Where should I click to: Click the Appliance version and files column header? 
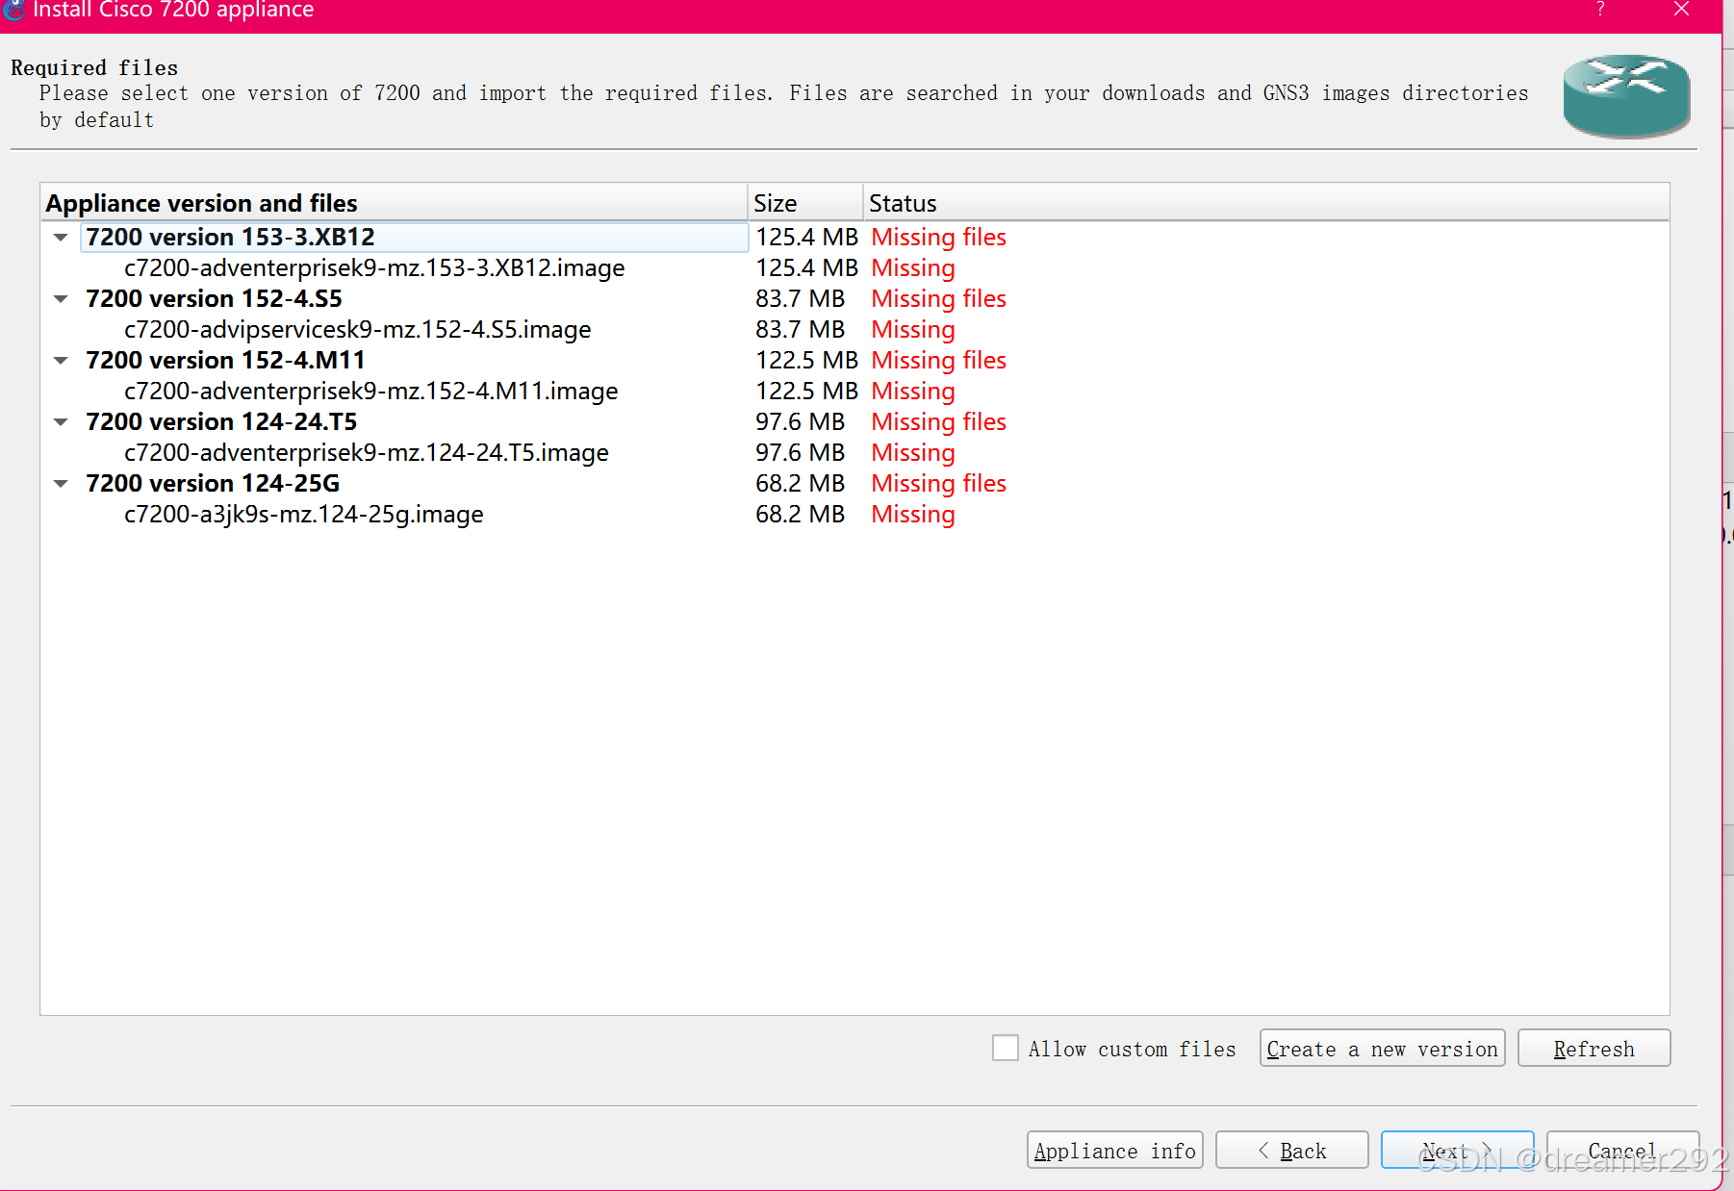(x=394, y=203)
